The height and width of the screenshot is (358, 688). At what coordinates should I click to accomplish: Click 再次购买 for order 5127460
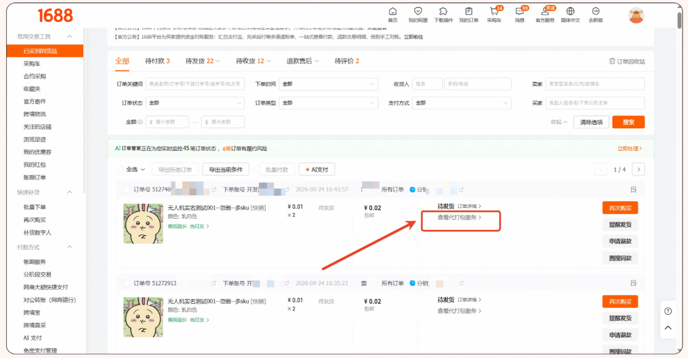[620, 208]
